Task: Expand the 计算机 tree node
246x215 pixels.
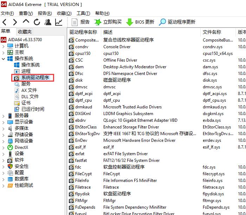Action: (x=3, y=46)
